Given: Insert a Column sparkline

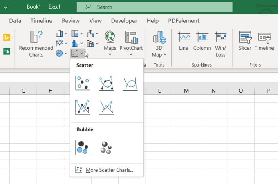Looking at the screenshot, I should (202, 41).
